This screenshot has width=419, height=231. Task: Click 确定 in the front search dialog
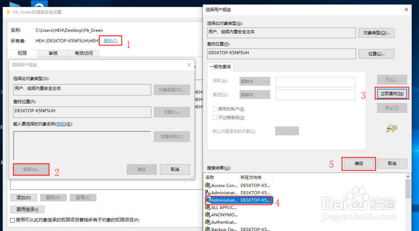[359, 164]
